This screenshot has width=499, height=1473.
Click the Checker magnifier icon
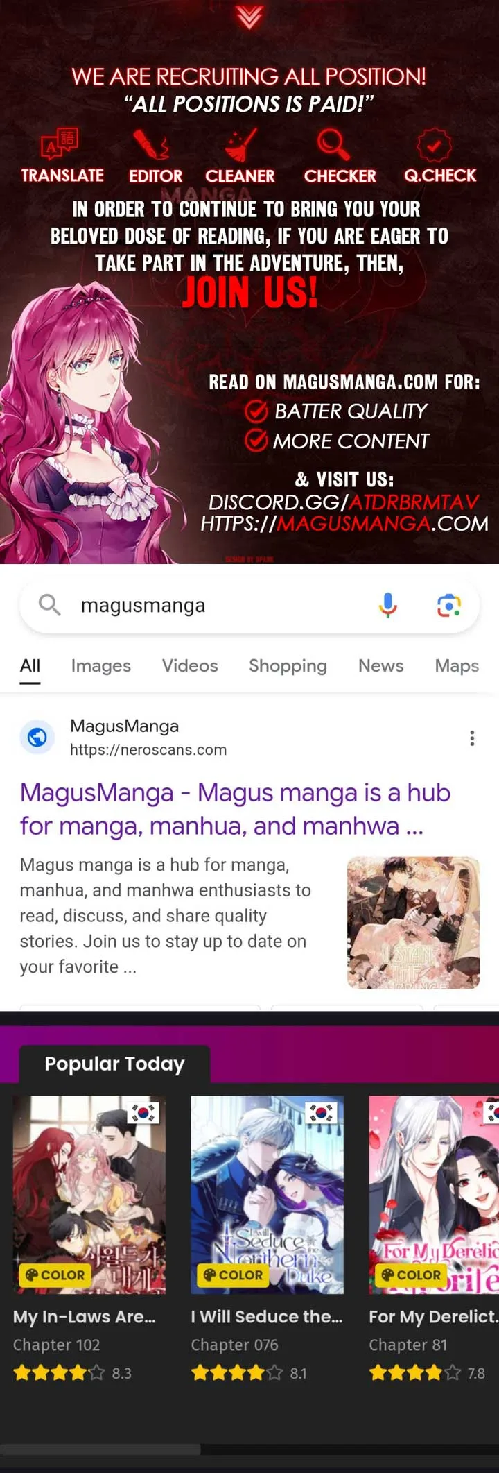[333, 144]
